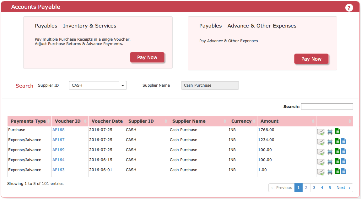Click the Supplier ID field showing CASH
Screen dimensions: 361x199
point(94,85)
